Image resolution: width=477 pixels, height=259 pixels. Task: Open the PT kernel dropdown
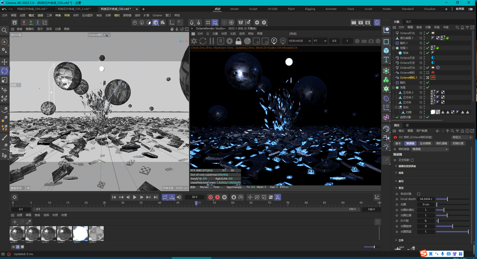click(320, 41)
